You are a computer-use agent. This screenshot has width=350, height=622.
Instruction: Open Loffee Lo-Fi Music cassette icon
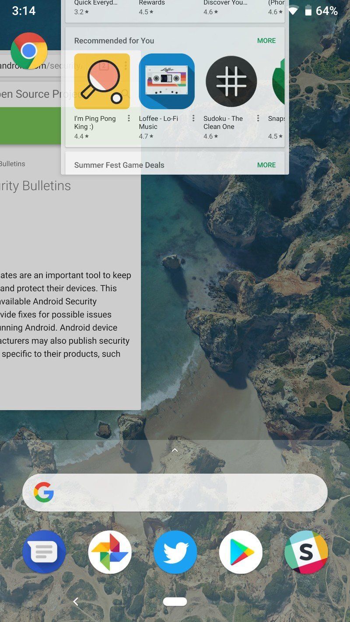coord(167,81)
